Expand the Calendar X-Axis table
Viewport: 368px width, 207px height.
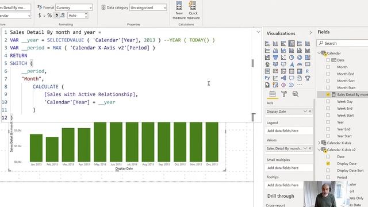320,143
